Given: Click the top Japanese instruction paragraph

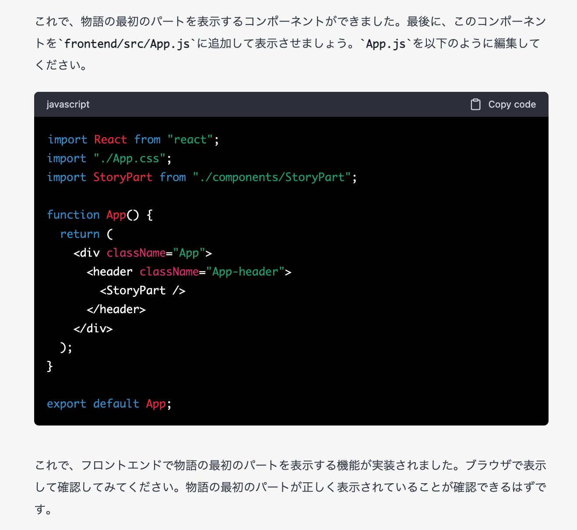Looking at the screenshot, I should pos(289,43).
